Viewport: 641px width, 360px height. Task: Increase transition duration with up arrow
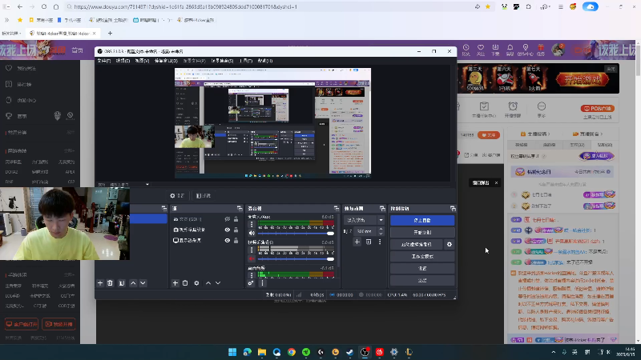click(x=381, y=229)
